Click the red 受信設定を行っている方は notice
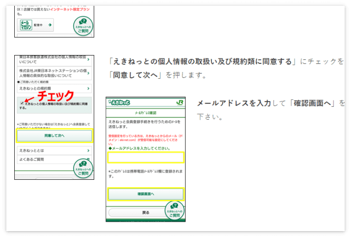 tap(146, 140)
